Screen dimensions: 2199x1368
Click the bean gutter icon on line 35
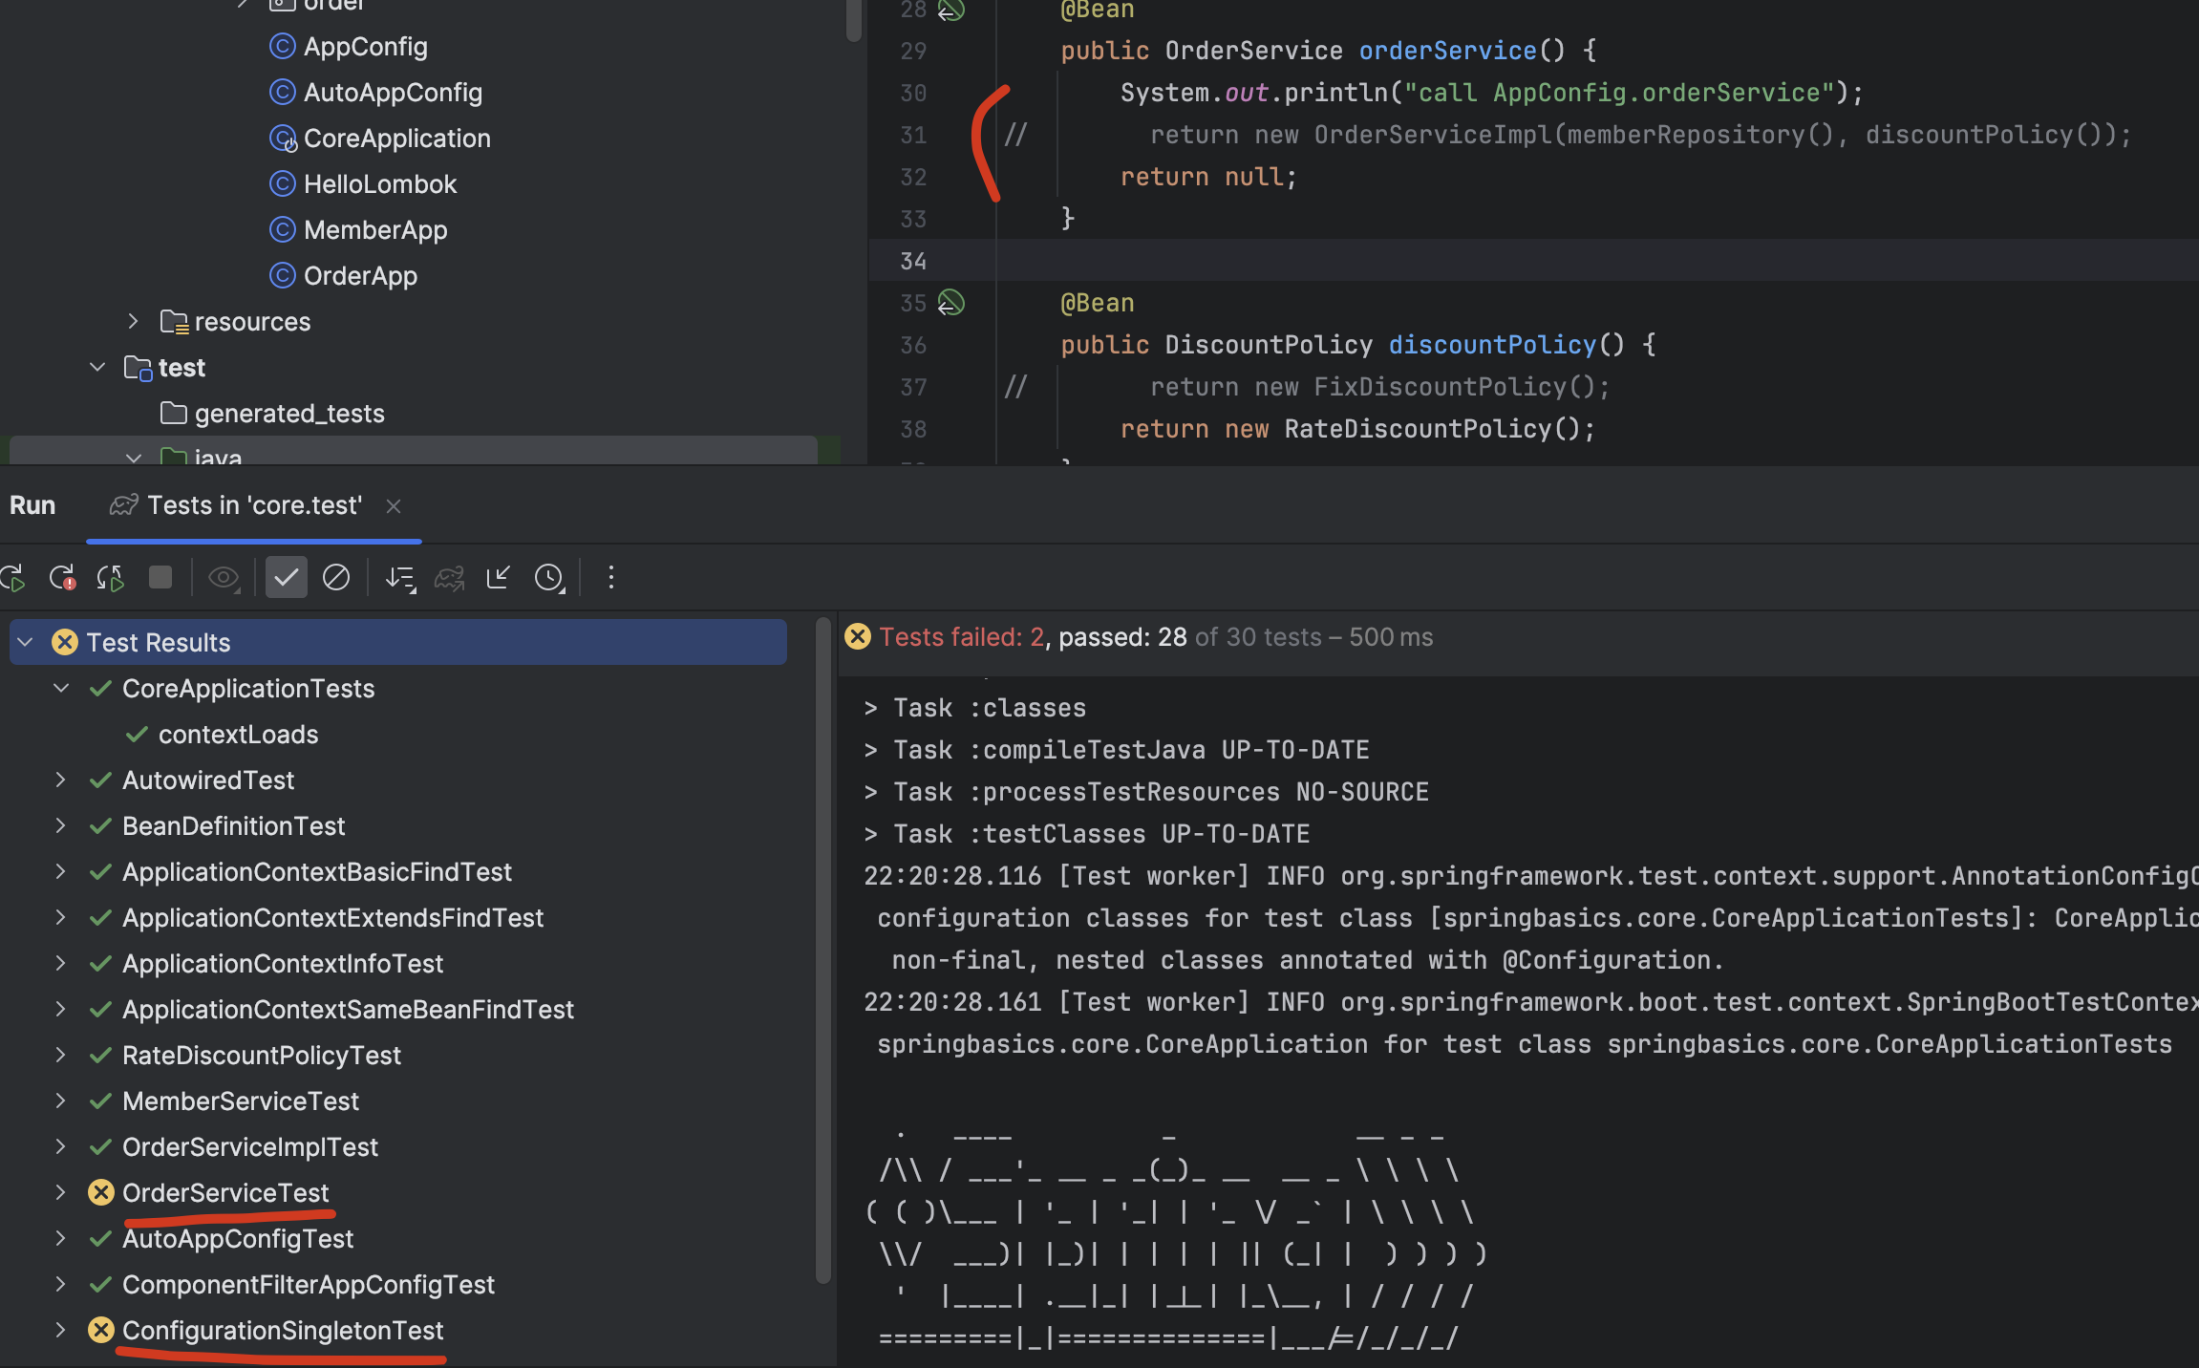coord(950,304)
